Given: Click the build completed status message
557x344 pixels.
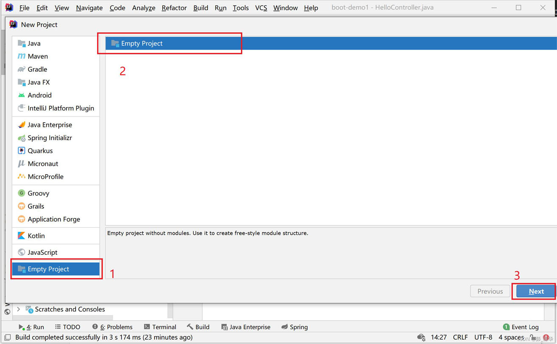Looking at the screenshot, I should 104,337.
